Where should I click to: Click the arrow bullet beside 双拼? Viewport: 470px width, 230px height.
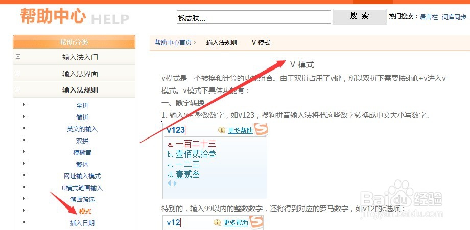24,140
